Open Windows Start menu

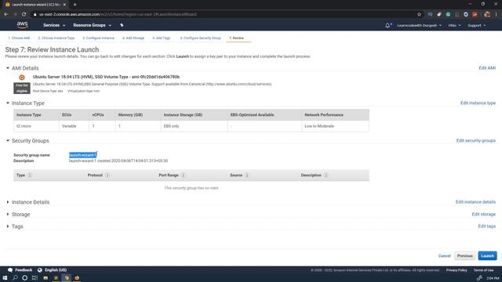click(5, 278)
